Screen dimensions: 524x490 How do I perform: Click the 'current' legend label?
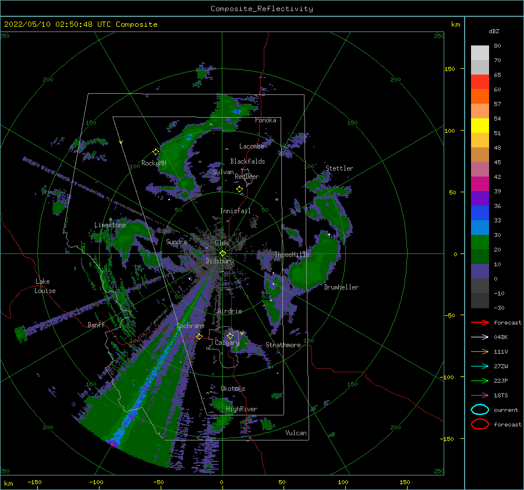coord(506,410)
